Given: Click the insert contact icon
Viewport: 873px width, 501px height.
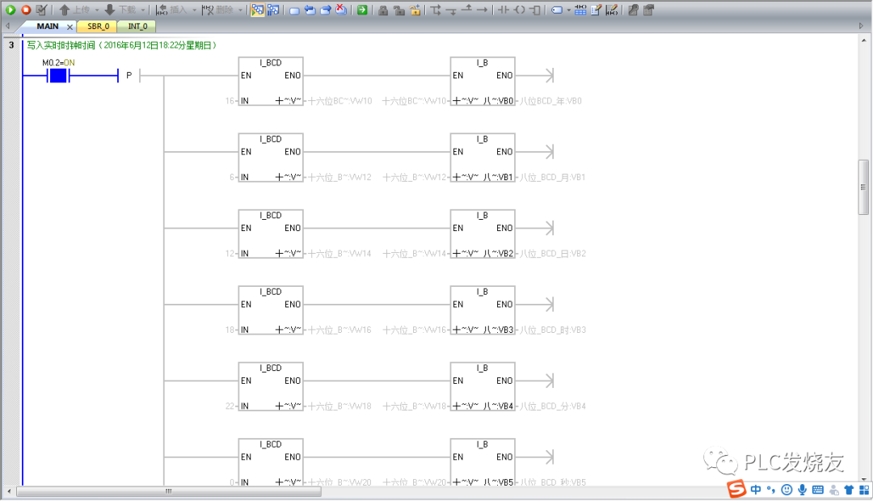Looking at the screenshot, I should click(x=504, y=10).
